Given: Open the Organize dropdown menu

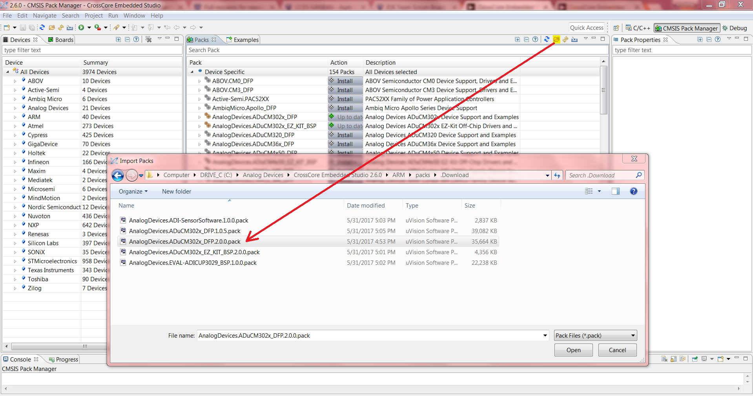Looking at the screenshot, I should 133,191.
